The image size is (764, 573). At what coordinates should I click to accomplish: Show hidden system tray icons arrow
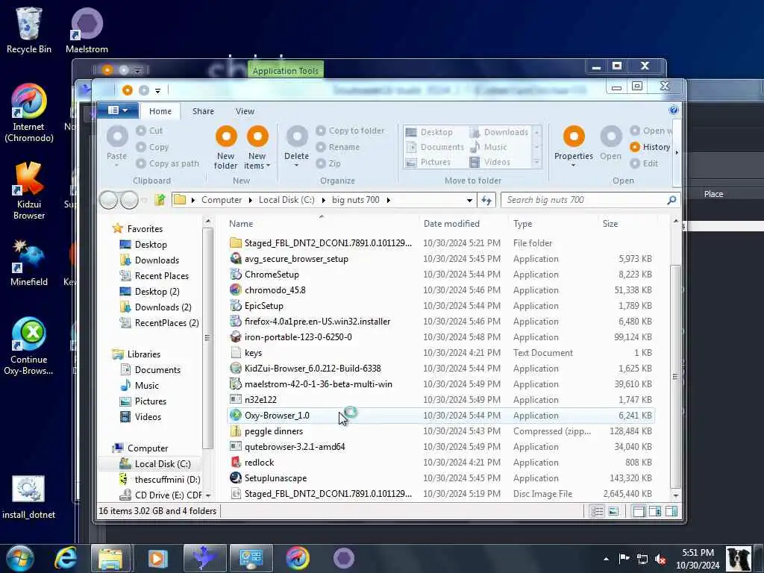point(606,559)
